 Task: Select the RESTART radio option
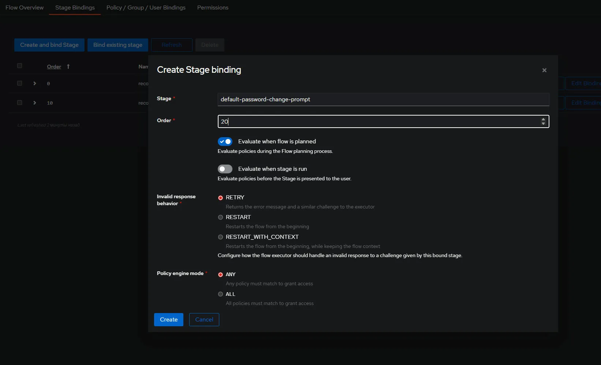[220, 217]
